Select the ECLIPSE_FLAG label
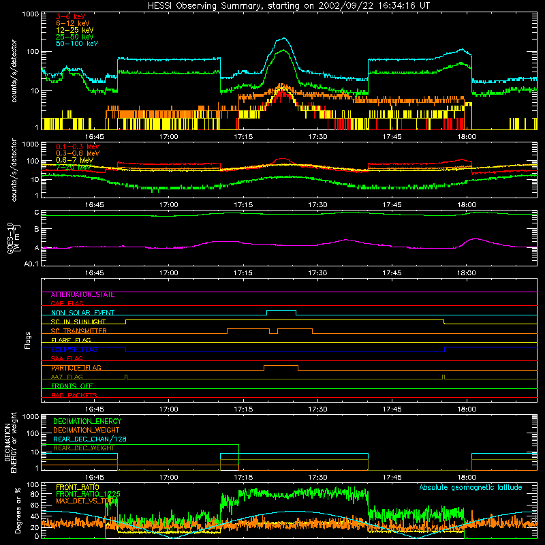 coord(74,349)
